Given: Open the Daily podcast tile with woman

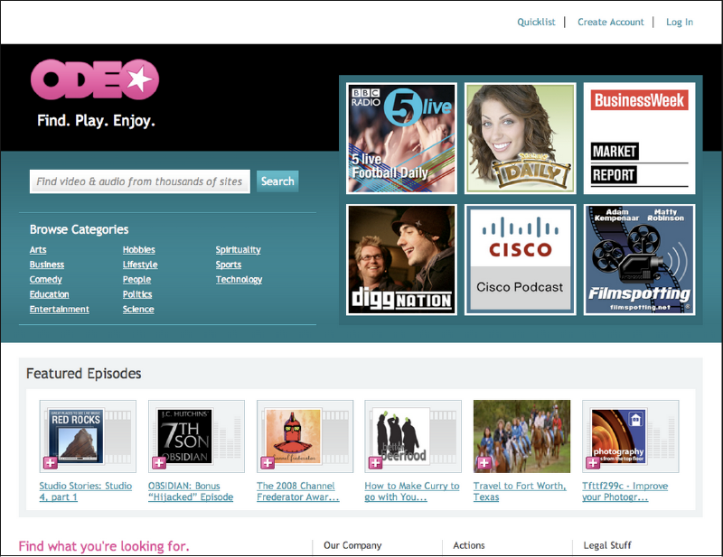Looking at the screenshot, I should [521, 138].
